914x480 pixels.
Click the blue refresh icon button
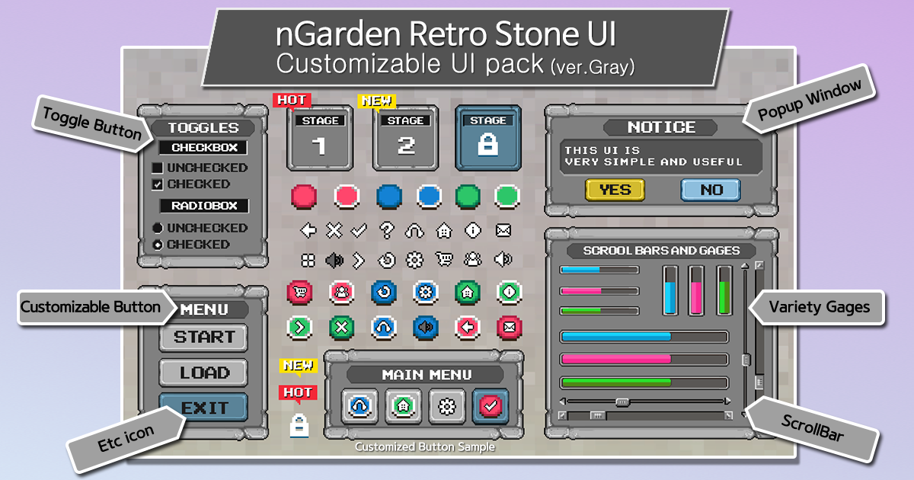pyautogui.click(x=383, y=293)
